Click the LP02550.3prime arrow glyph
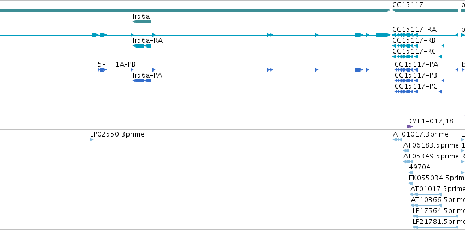Screen dimensions: 465x230 click(92, 140)
